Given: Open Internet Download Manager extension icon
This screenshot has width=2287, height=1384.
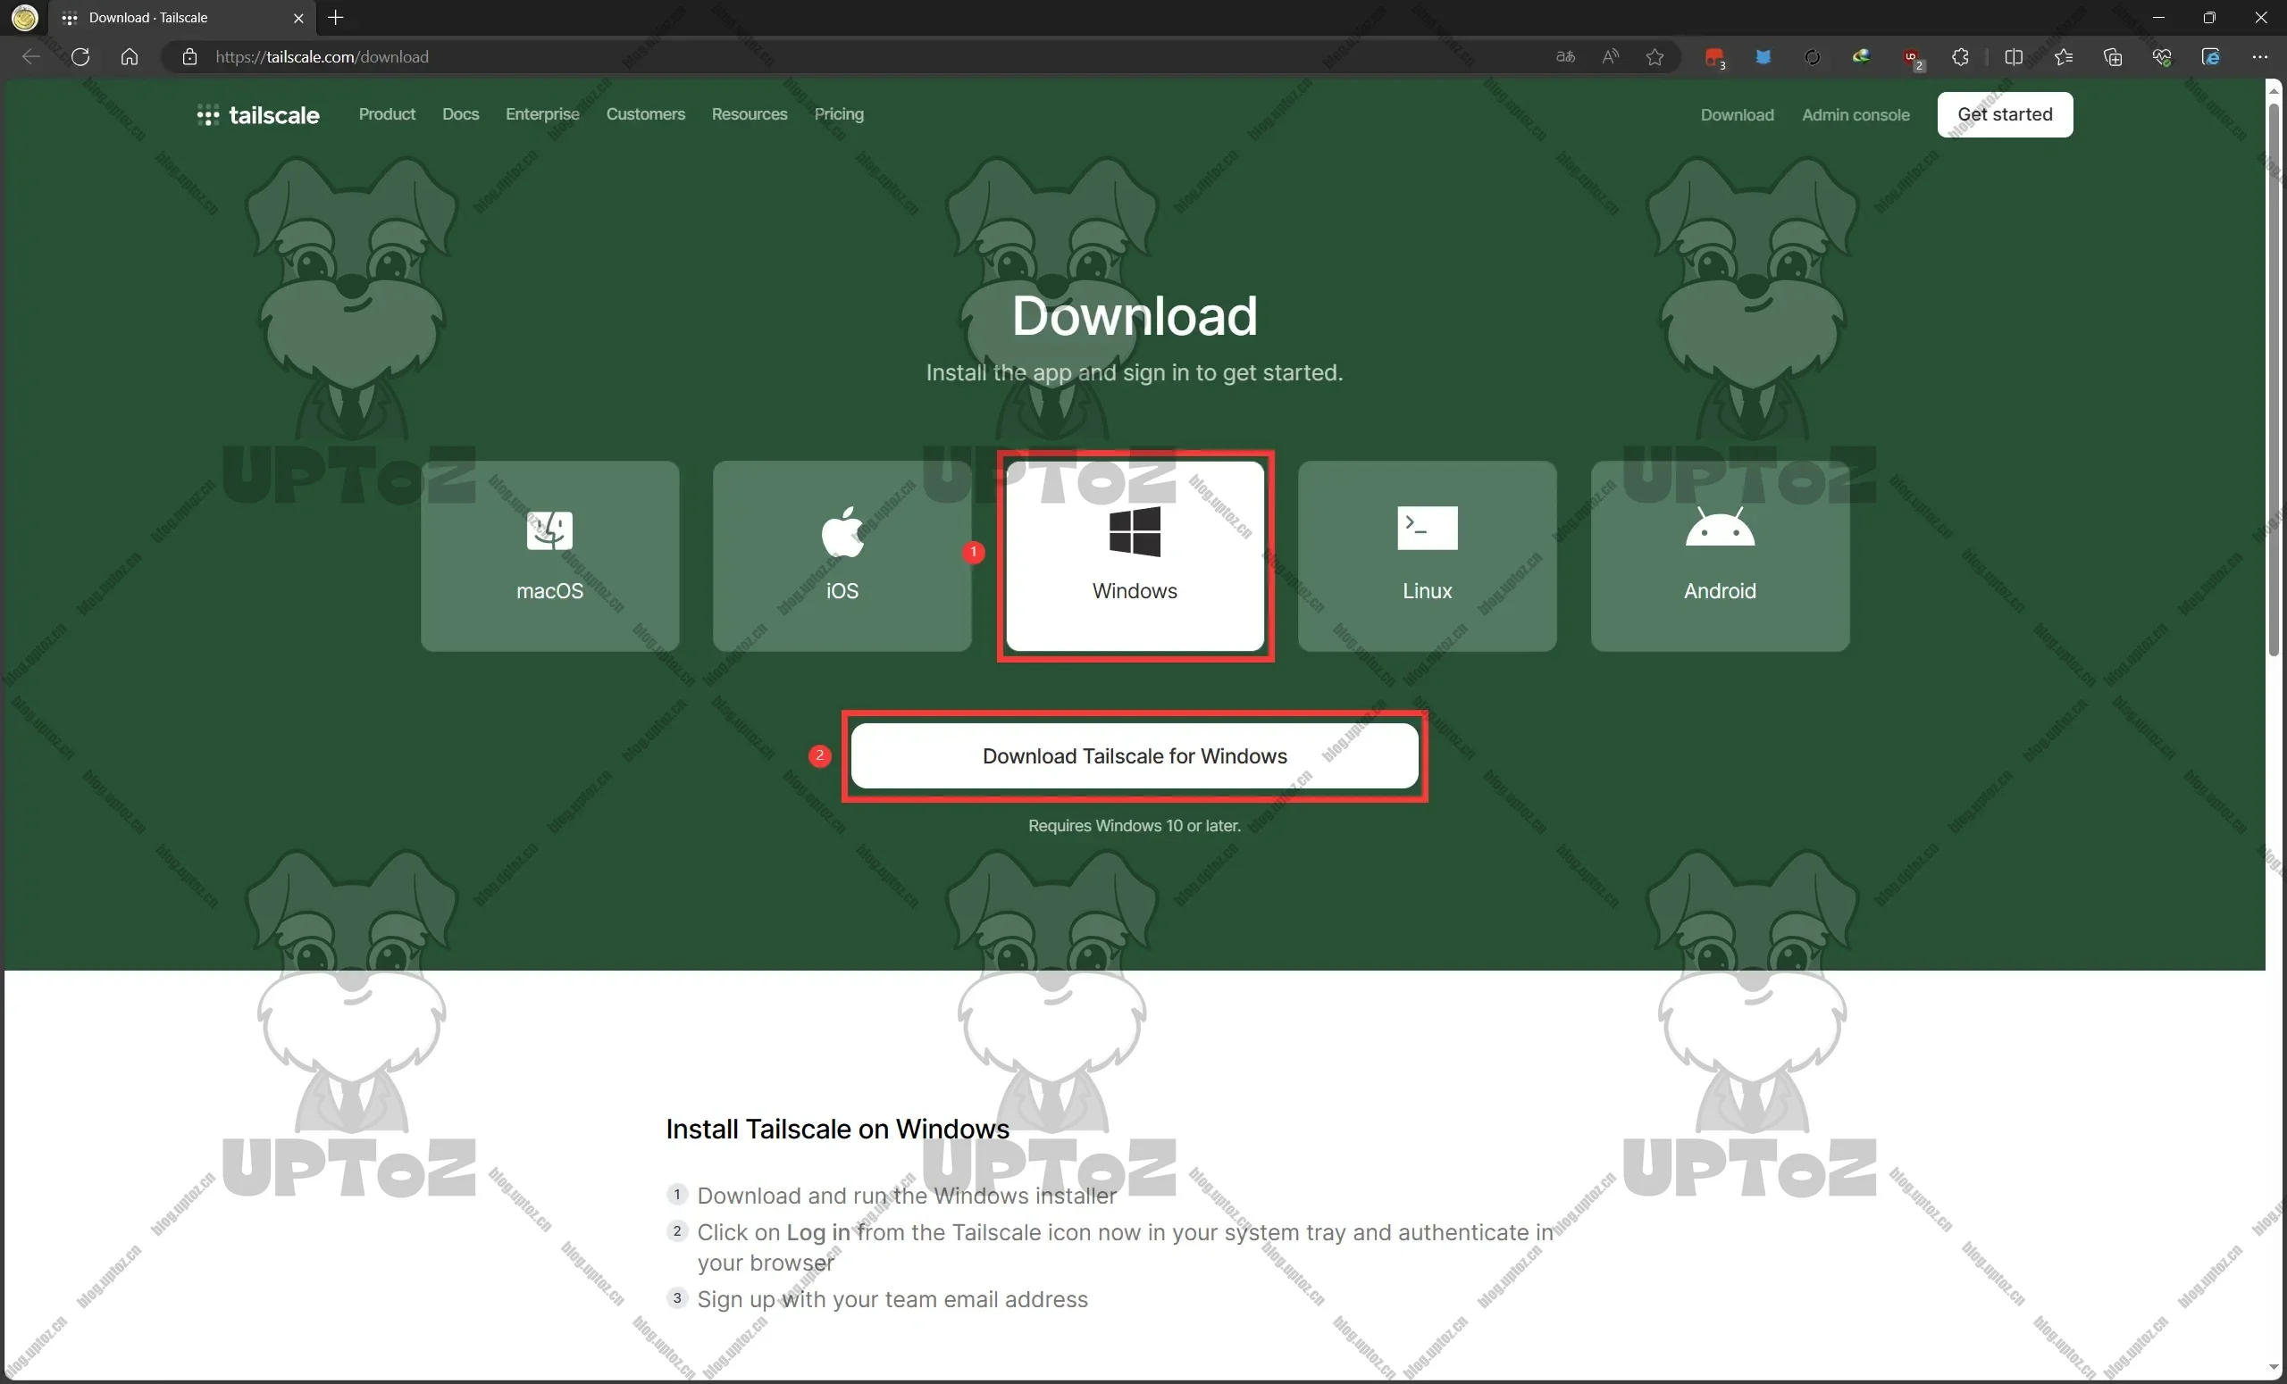Looking at the screenshot, I should tap(1861, 56).
